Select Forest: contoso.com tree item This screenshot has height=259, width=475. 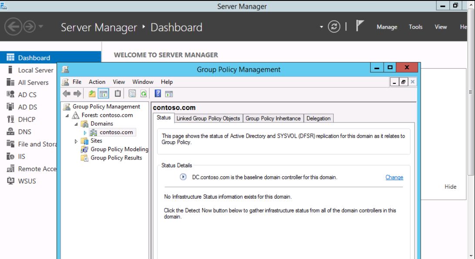coord(107,115)
